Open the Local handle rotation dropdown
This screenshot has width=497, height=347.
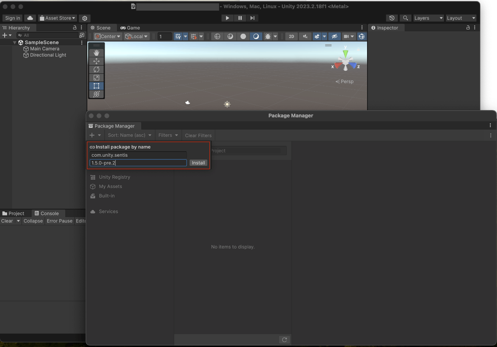coord(136,37)
